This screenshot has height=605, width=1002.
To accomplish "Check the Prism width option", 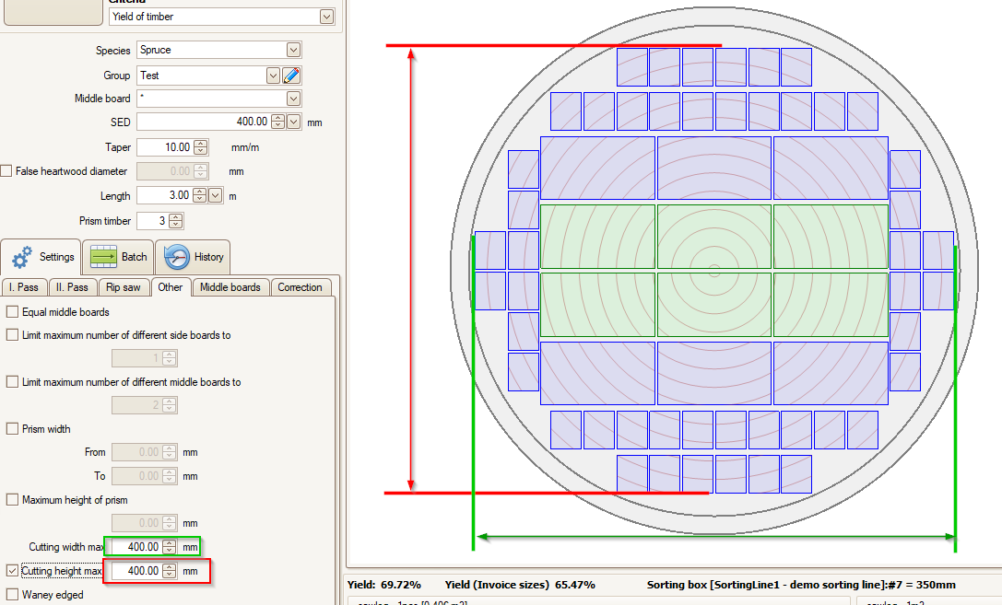I will [12, 429].
